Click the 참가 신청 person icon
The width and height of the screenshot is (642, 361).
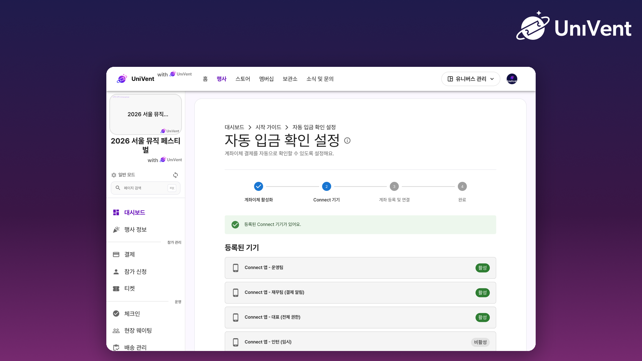pyautogui.click(x=116, y=272)
